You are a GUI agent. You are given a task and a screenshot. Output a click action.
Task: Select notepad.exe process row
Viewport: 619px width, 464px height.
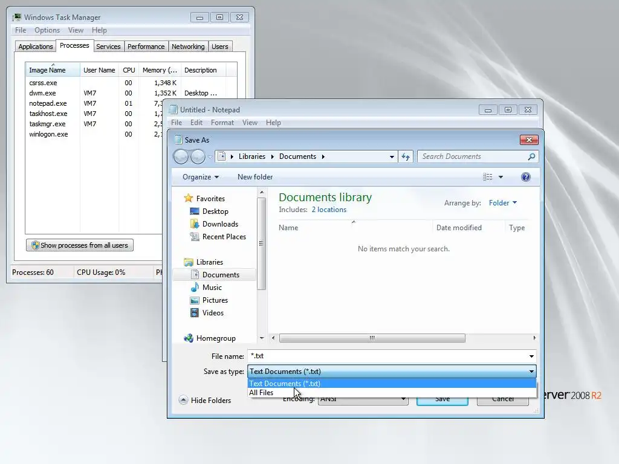pos(95,103)
